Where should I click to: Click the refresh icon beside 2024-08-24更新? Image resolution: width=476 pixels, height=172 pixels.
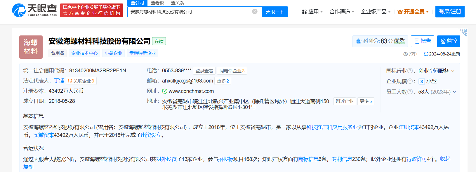pyautogui.click(x=426, y=54)
